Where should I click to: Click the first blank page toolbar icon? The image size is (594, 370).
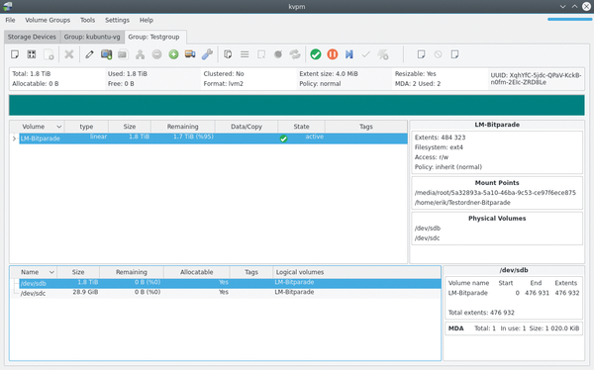tap(15, 54)
